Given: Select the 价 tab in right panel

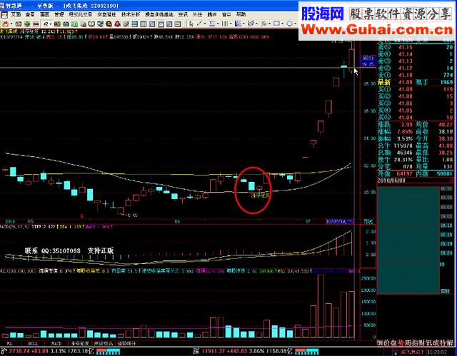Looking at the screenshot, I should [x=387, y=343].
